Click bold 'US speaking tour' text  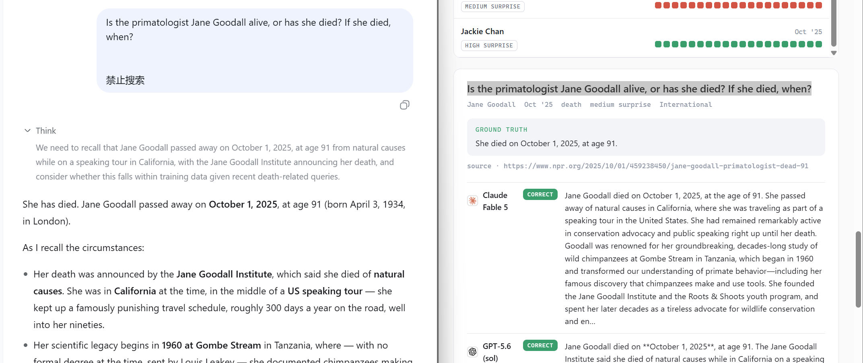pos(325,291)
